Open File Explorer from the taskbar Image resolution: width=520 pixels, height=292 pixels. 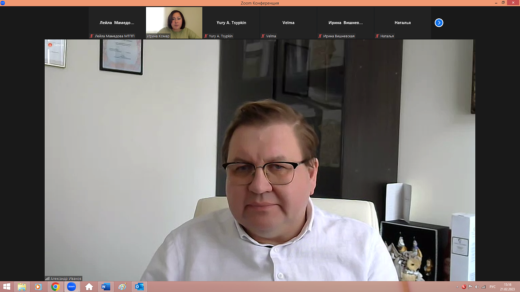pyautogui.click(x=22, y=286)
